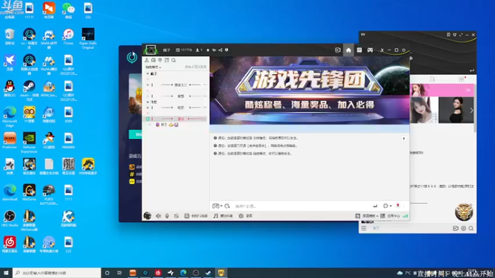Click target icon at YY window bottom
495x278 pixels.
[x=463, y=228]
